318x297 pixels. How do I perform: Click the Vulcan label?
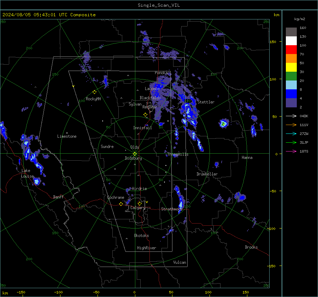point(179,262)
